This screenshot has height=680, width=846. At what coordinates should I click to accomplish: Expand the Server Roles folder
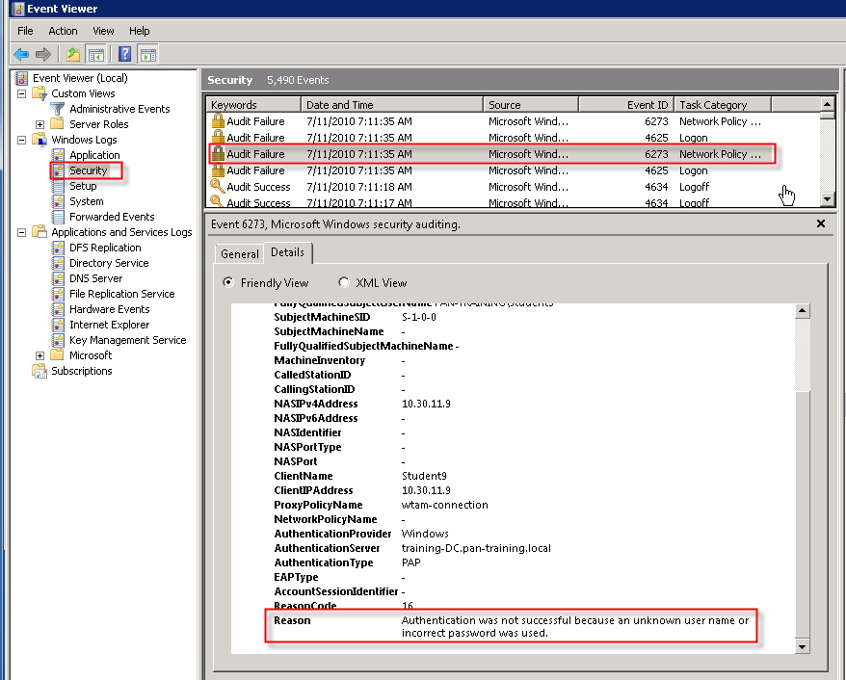tap(40, 124)
